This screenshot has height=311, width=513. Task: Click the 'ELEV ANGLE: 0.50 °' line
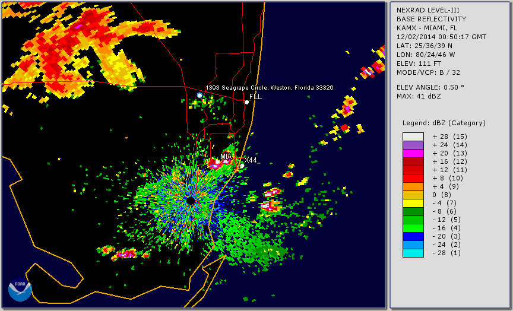coord(430,87)
